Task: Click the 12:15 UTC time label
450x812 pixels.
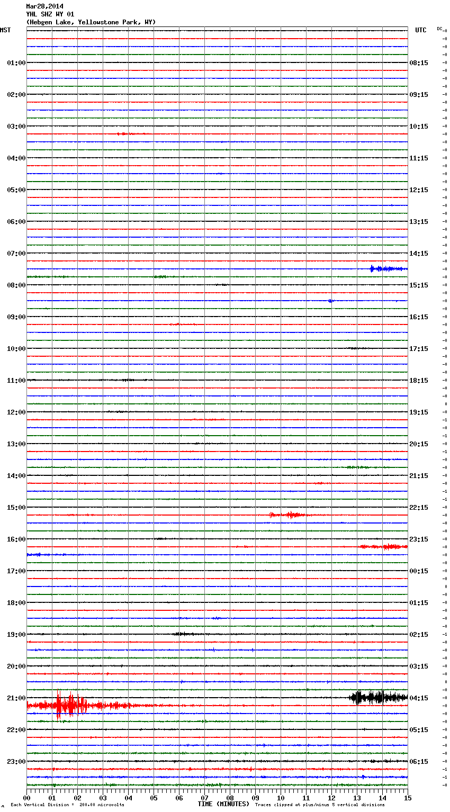Action: tap(419, 190)
